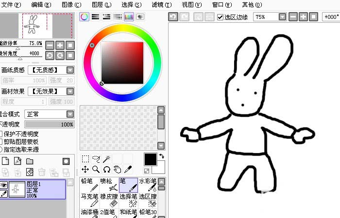Select the move layer tool
The image size is (340, 218).
tap(85, 169)
